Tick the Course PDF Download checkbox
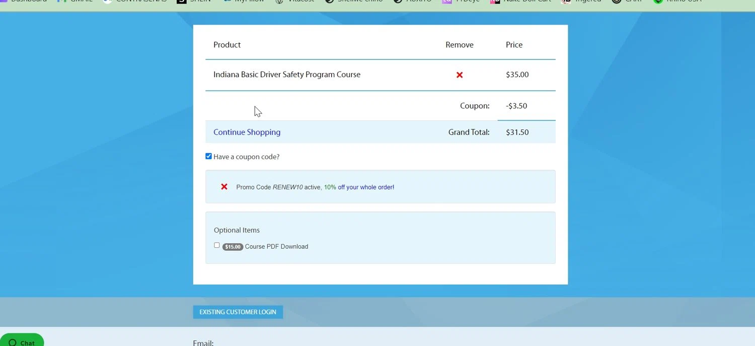 [x=217, y=245]
